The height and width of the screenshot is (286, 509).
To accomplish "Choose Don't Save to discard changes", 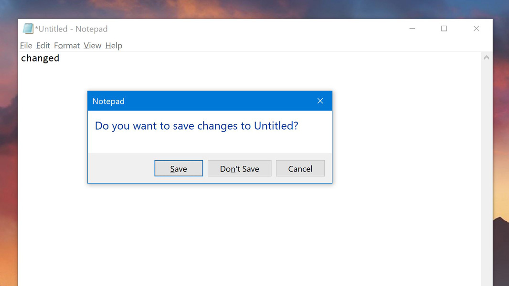I will pos(239,169).
